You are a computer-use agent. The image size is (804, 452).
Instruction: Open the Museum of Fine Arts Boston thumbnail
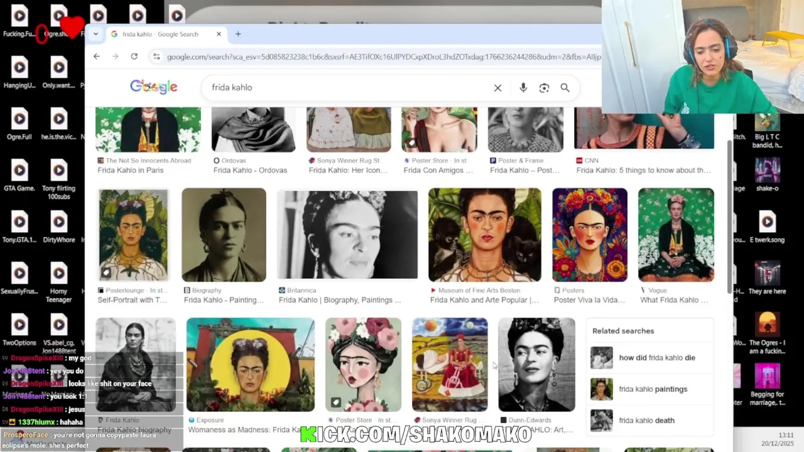pyautogui.click(x=484, y=235)
